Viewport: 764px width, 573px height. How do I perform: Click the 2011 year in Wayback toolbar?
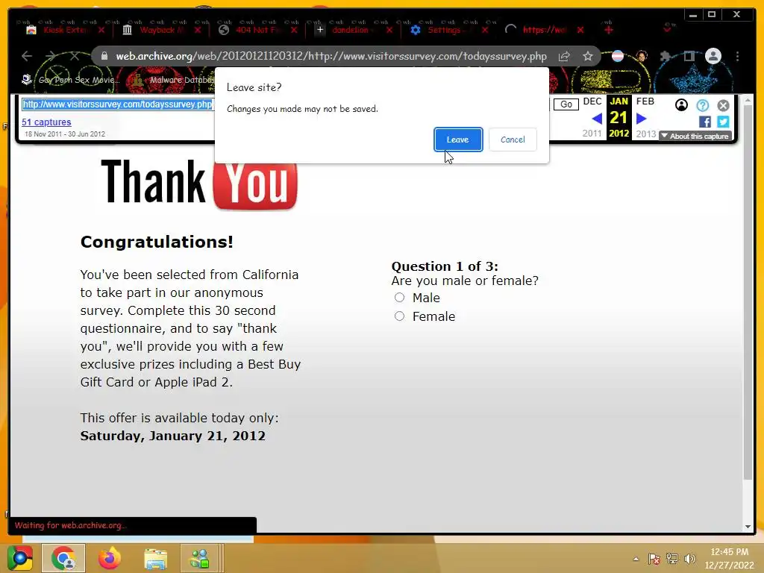[592, 134]
